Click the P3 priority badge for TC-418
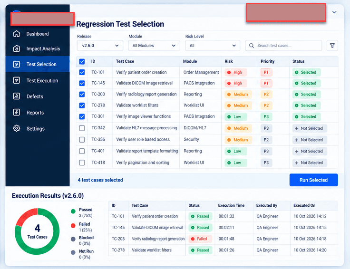 [266, 163]
